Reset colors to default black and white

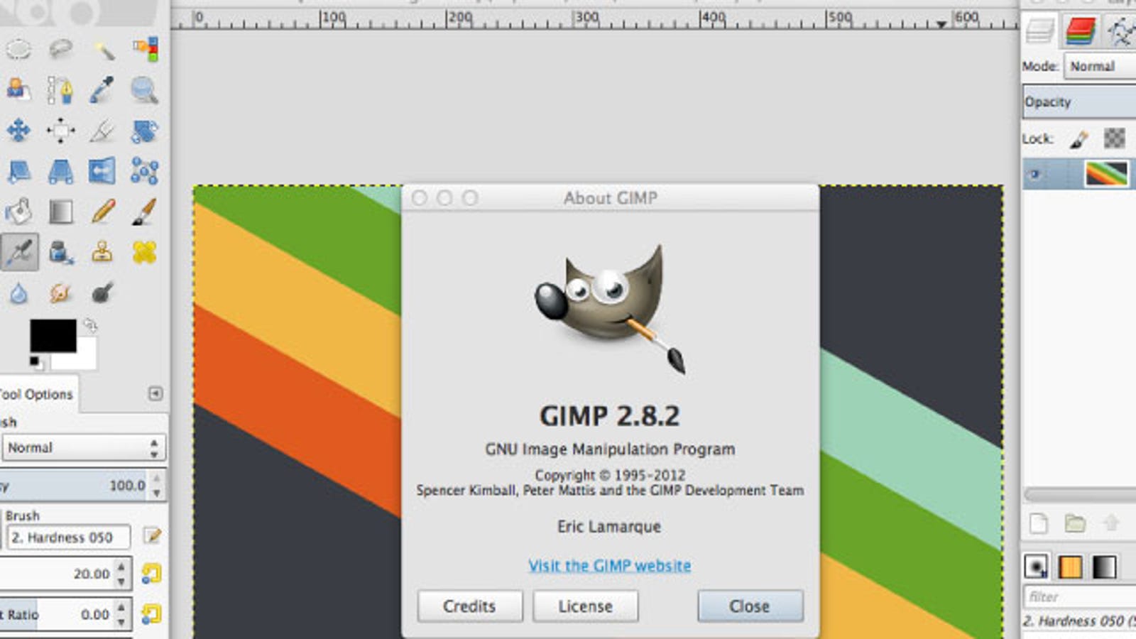coord(35,363)
